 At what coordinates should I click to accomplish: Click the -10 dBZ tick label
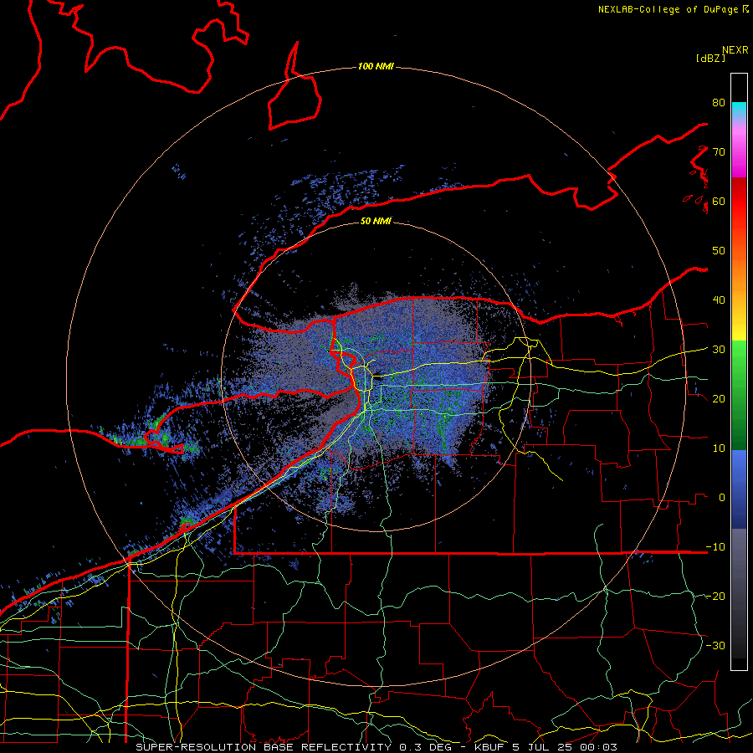(715, 547)
